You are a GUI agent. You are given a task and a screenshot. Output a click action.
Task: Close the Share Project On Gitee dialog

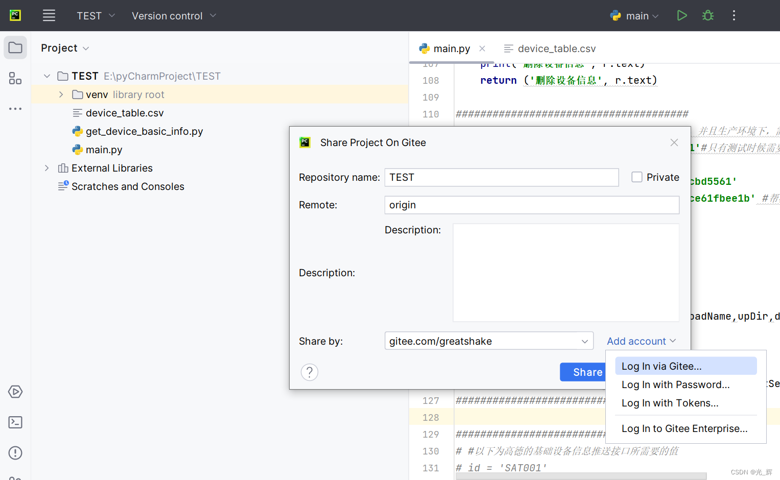[x=674, y=142]
